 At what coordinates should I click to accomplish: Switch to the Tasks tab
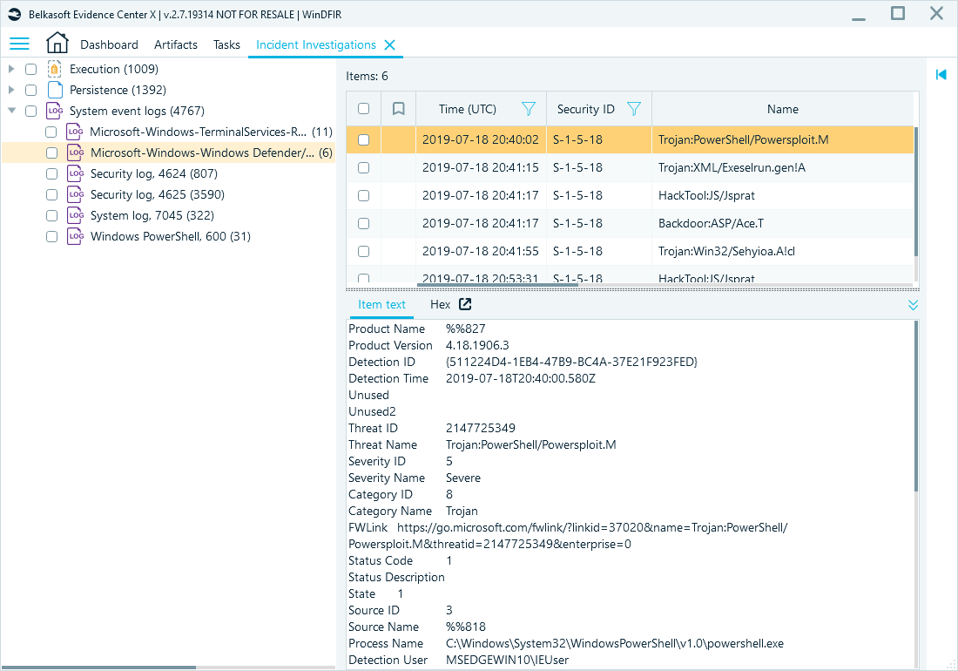click(226, 44)
